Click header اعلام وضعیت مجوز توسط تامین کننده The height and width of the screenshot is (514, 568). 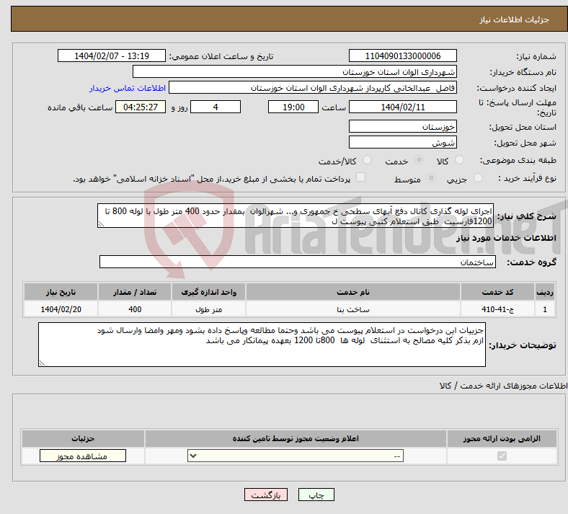[296, 438]
